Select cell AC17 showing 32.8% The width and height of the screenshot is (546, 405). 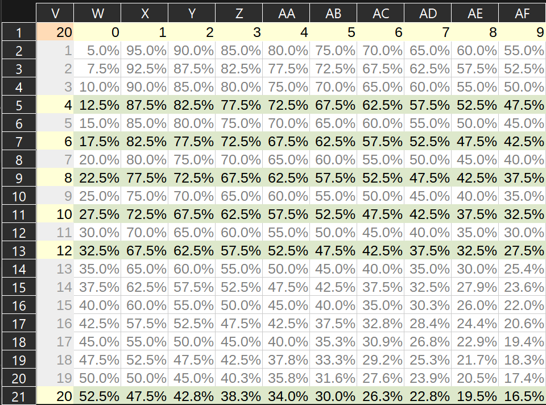[x=380, y=324]
